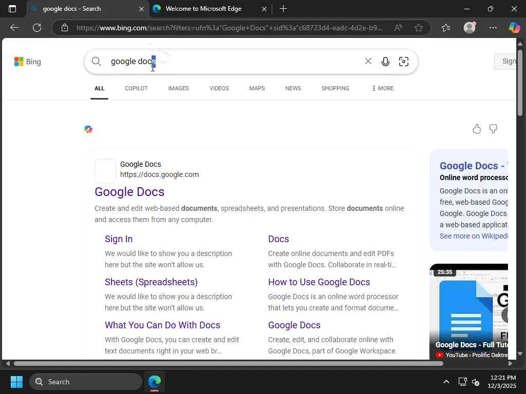Click the scroll up arrow
This screenshot has width=526, height=394.
click(x=520, y=44)
